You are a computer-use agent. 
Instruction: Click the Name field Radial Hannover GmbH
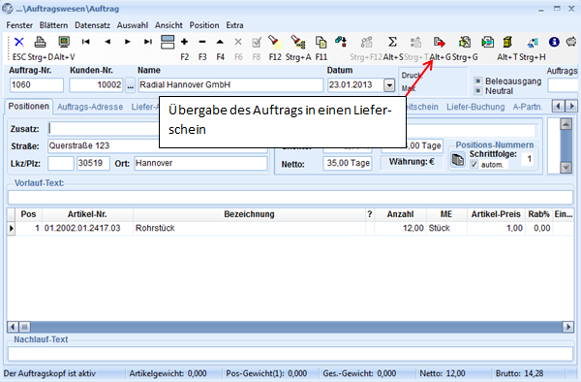230,85
